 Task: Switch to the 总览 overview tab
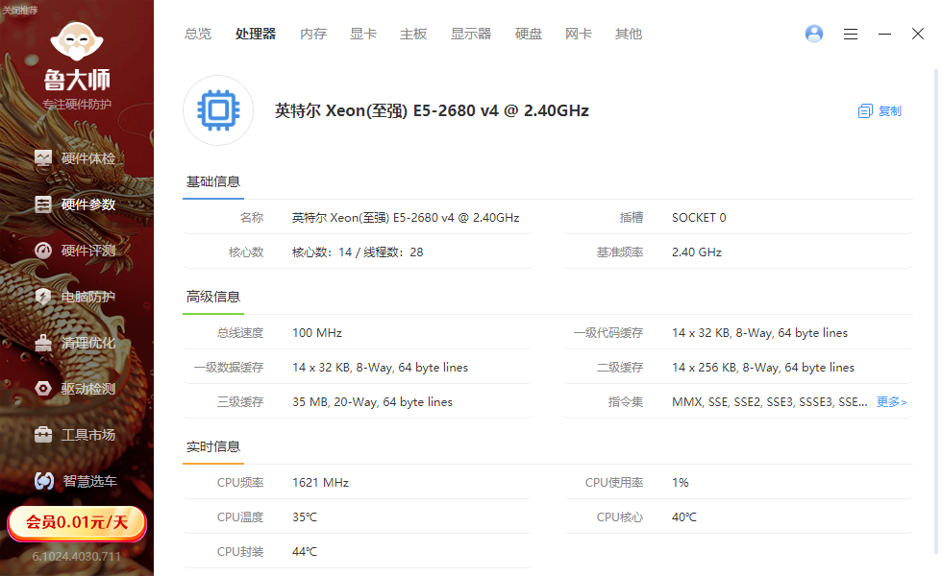[198, 34]
